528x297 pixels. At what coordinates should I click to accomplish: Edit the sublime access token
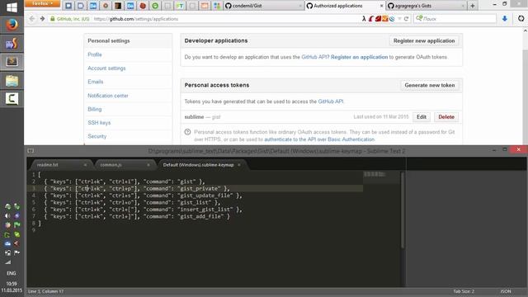[x=422, y=117]
